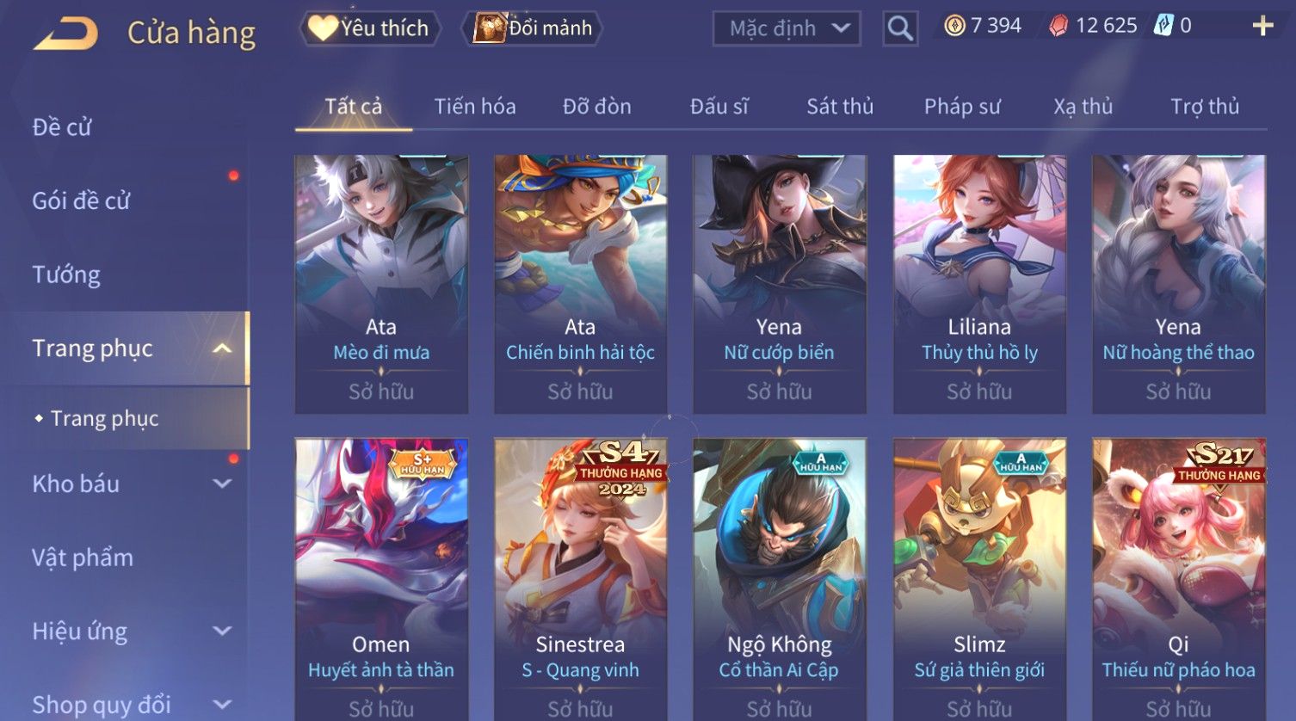Open Tướng in the sidebar

pos(66,274)
